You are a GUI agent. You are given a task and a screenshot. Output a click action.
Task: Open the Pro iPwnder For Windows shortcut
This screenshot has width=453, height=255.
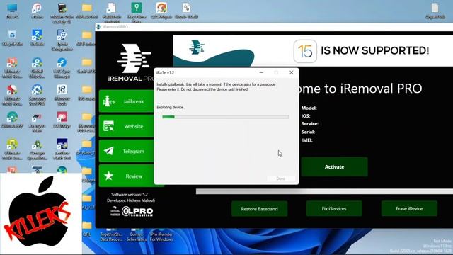click(161, 236)
